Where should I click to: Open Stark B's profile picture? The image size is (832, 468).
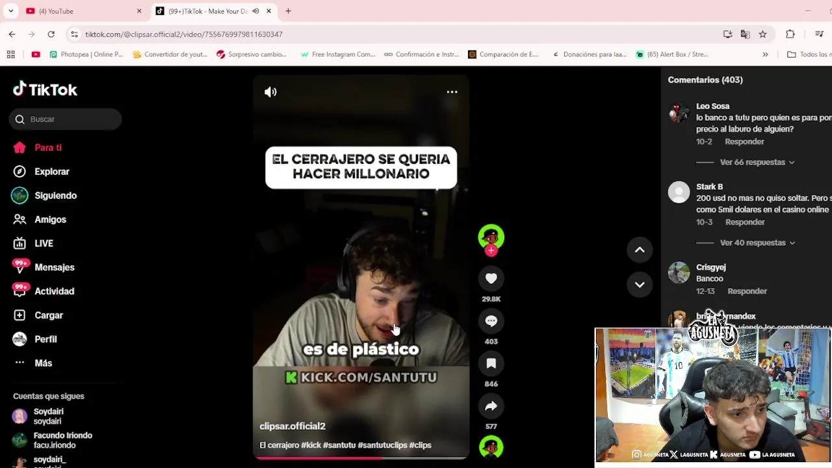point(679,192)
